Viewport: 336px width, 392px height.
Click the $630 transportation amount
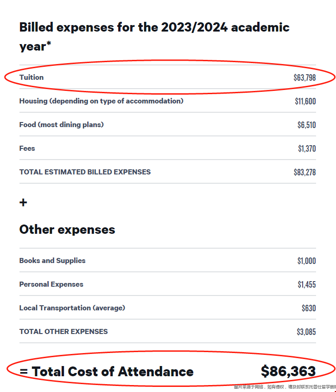(309, 308)
